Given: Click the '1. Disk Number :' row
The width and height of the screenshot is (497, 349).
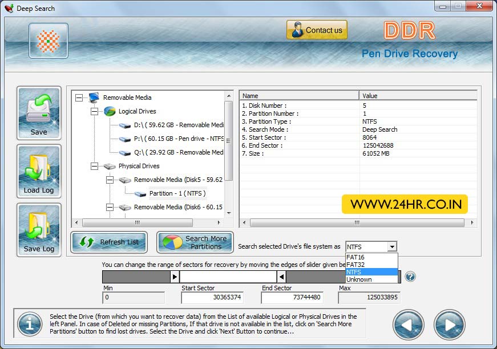Looking at the screenshot, I should tap(358, 105).
